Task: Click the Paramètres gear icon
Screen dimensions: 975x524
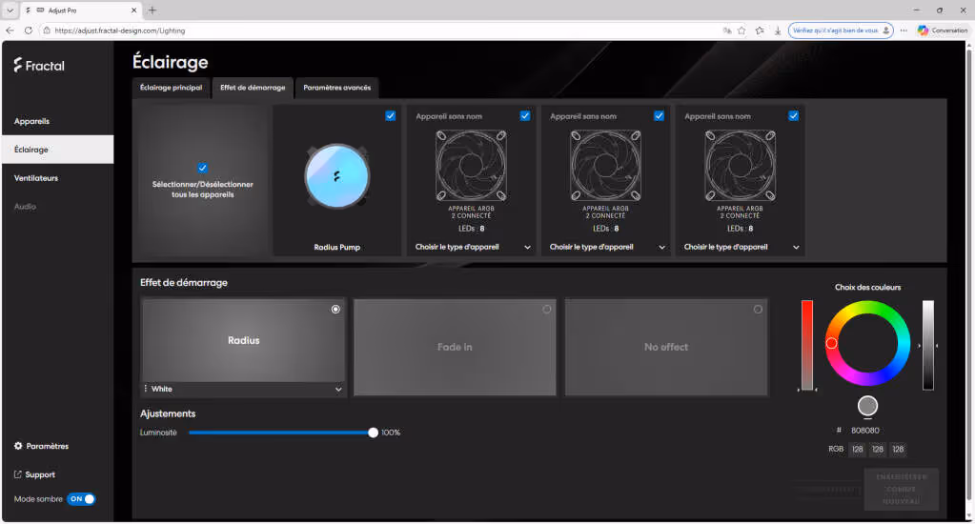Action: tap(18, 446)
